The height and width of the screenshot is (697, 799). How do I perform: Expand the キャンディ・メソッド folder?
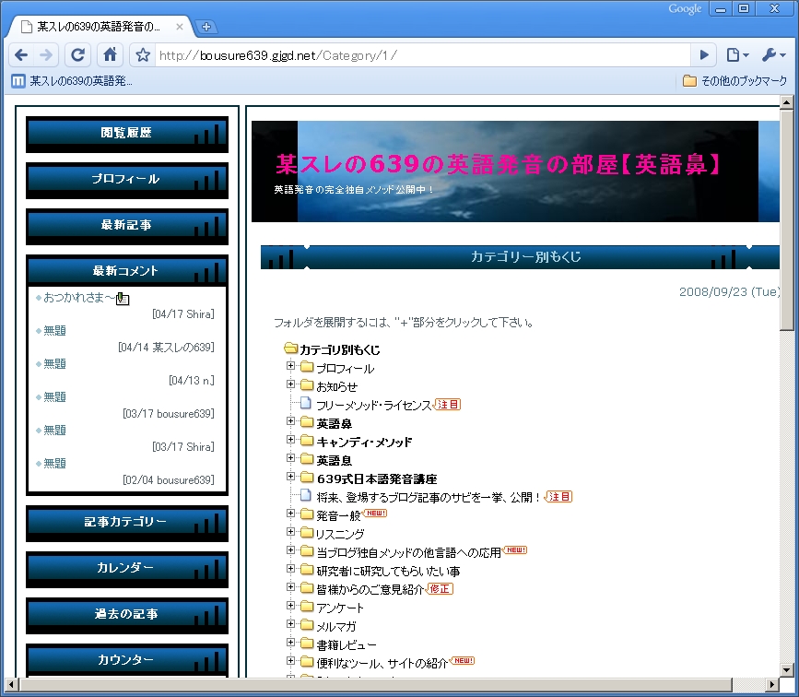290,440
